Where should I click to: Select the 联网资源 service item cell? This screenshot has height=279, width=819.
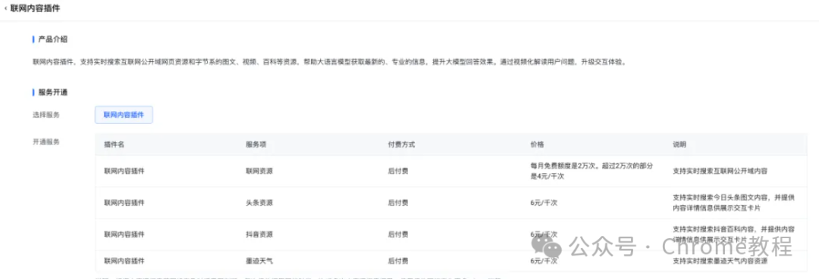[259, 171]
